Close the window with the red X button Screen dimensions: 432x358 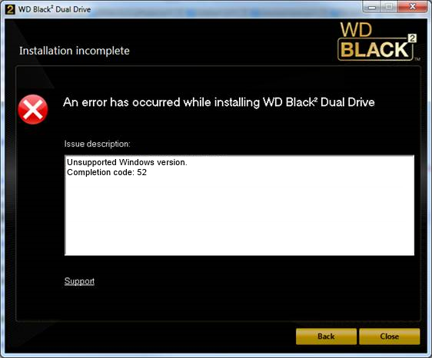412,7
